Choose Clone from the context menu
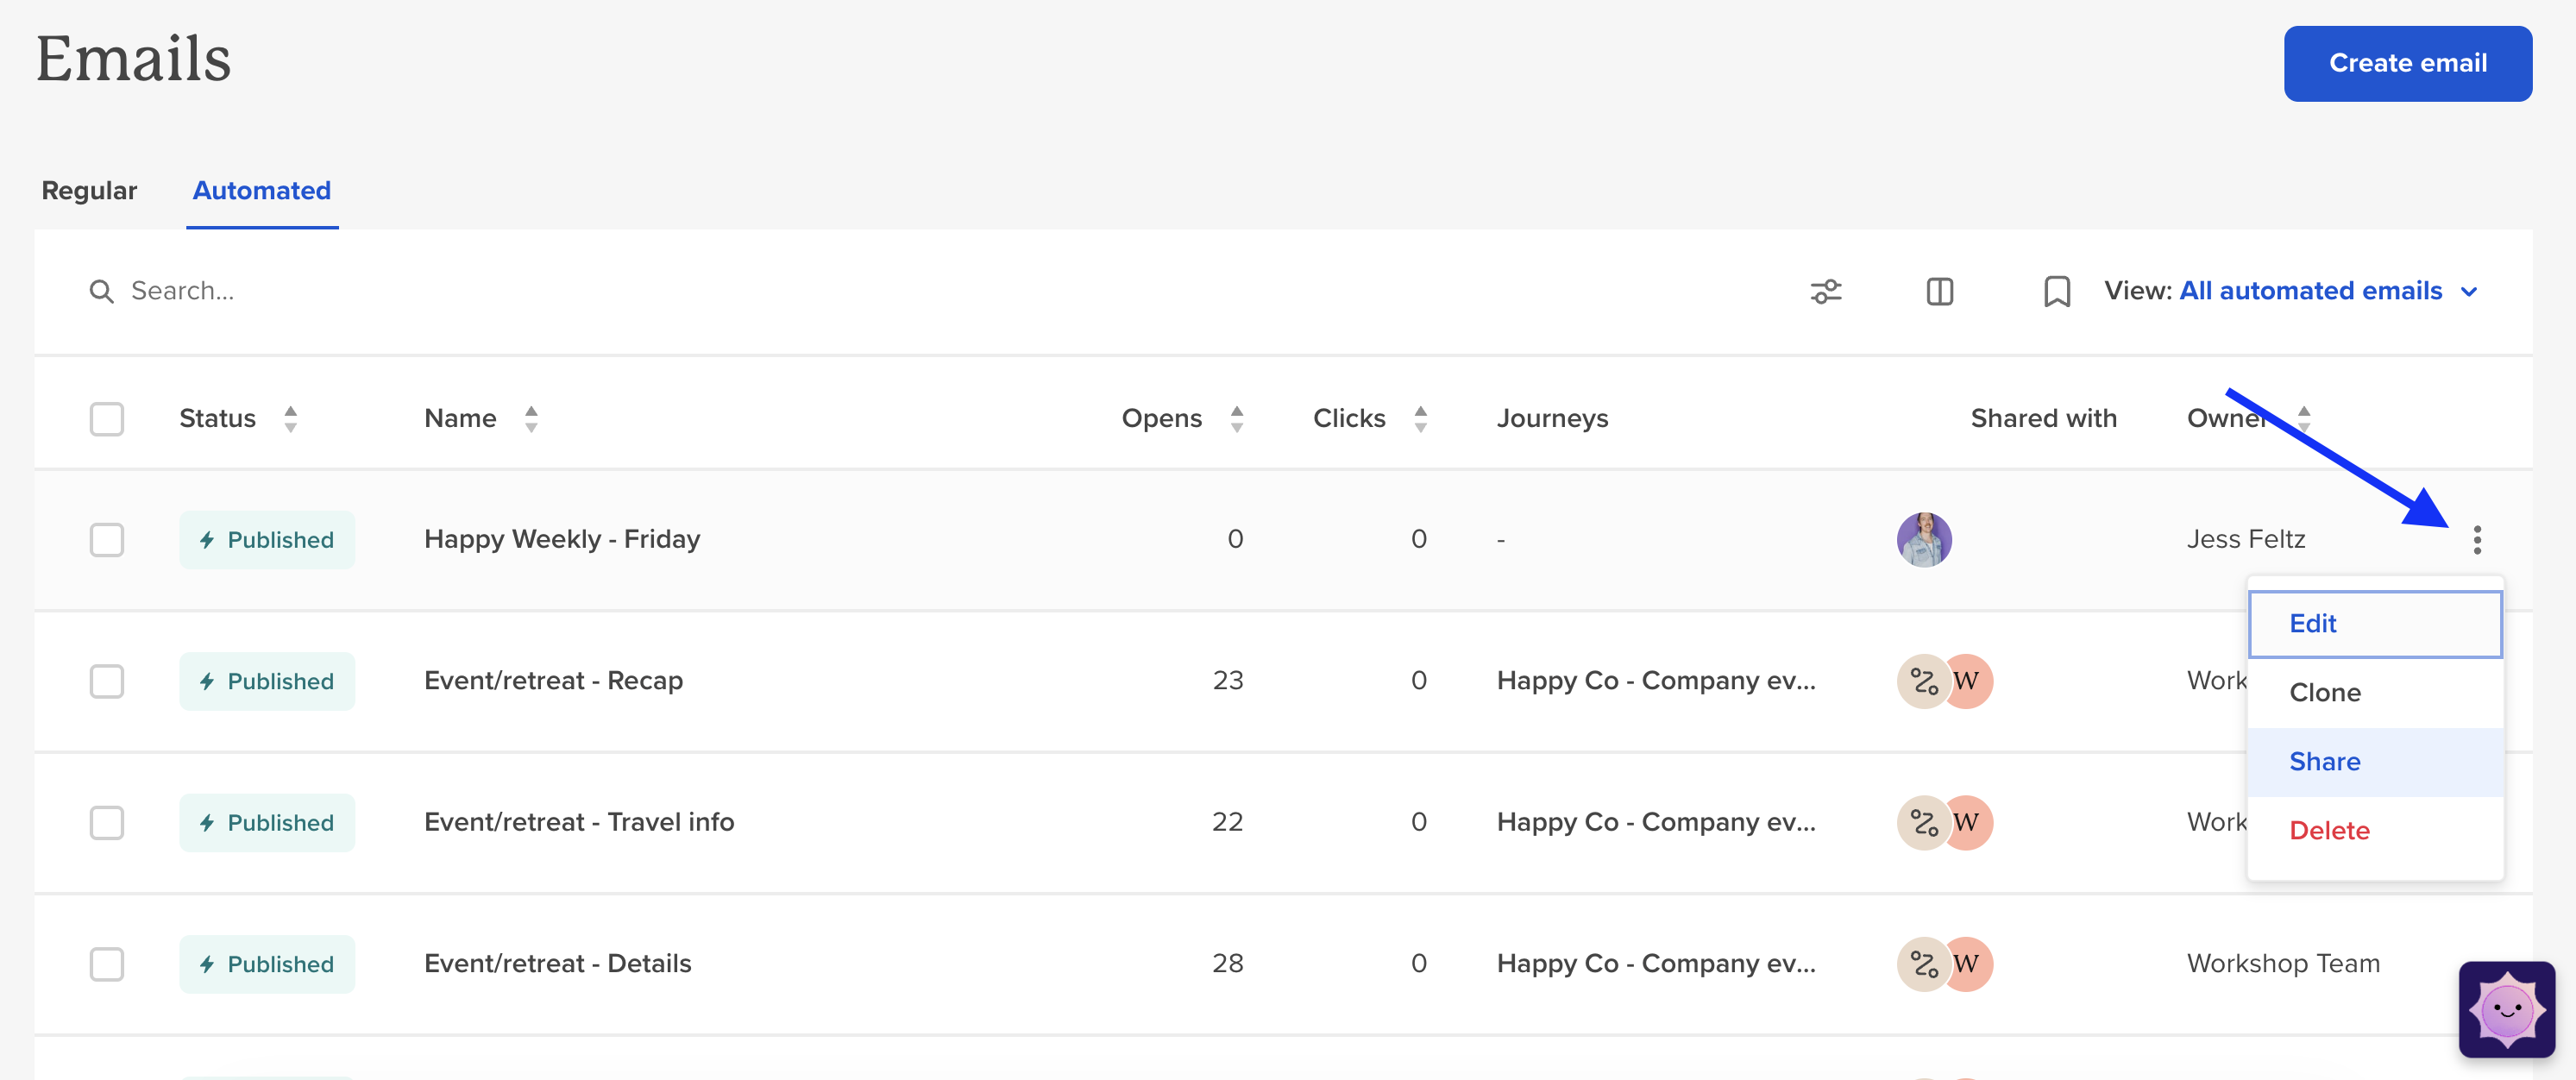 pyautogui.click(x=2374, y=693)
